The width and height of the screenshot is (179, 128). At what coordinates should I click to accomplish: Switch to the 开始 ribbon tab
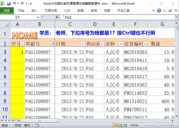pyautogui.click(x=21, y=11)
